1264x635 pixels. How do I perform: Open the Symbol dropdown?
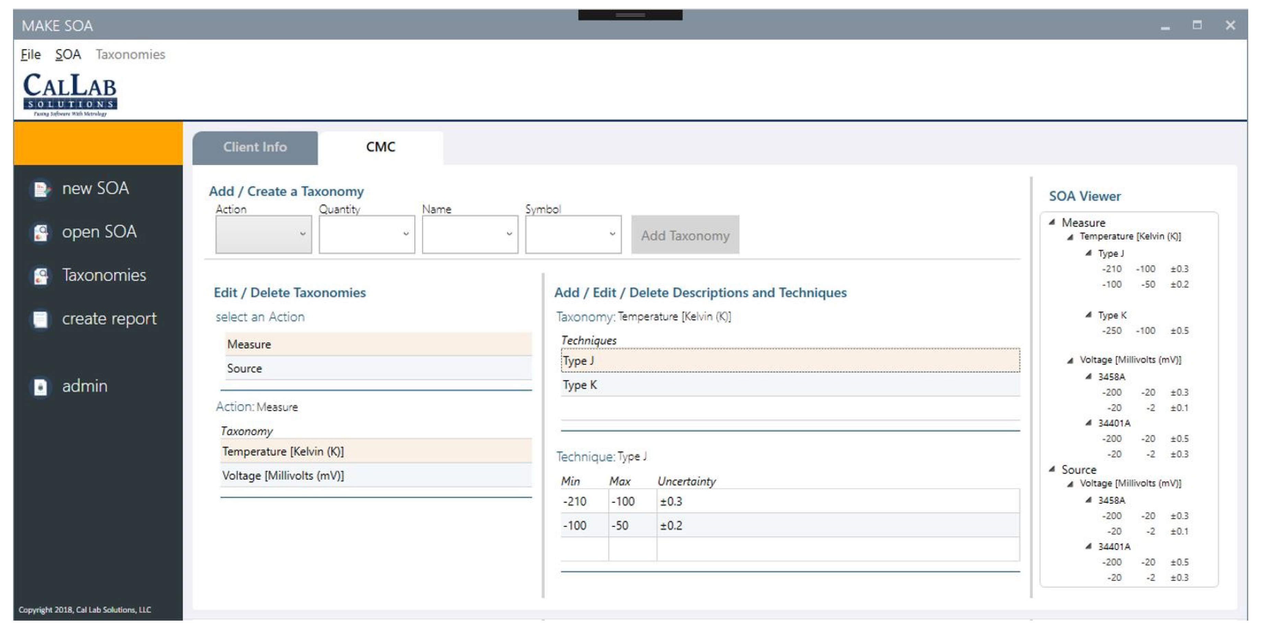(573, 235)
